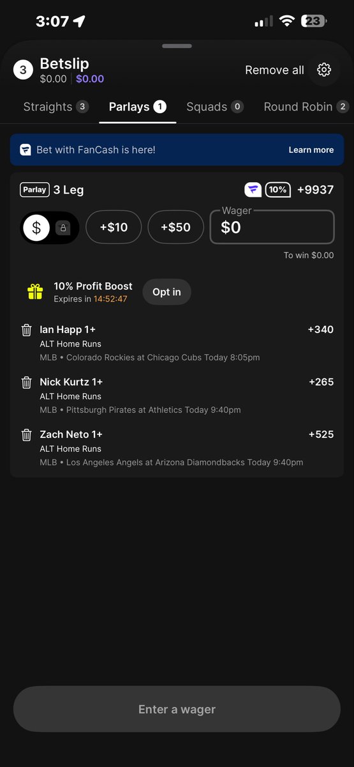
Task: Open the Round Robin tab
Action: tap(306, 107)
